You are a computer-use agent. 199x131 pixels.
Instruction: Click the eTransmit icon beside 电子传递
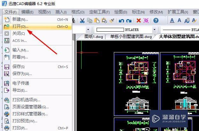(7, 83)
